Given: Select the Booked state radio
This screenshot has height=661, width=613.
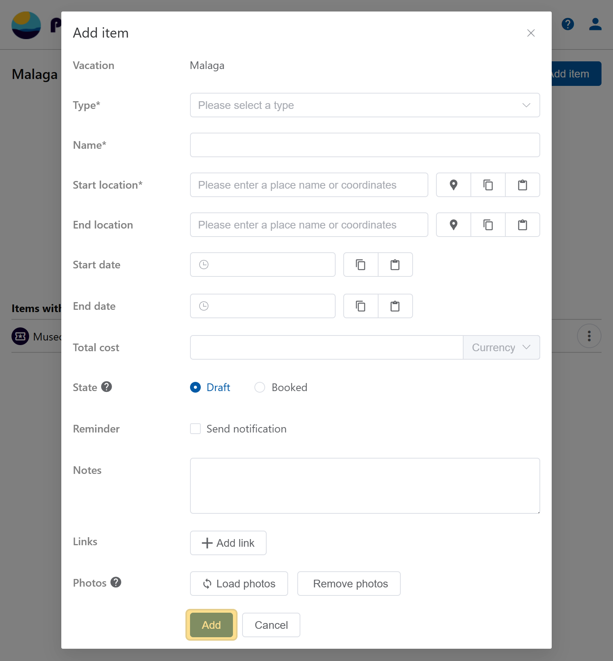Looking at the screenshot, I should tap(260, 387).
